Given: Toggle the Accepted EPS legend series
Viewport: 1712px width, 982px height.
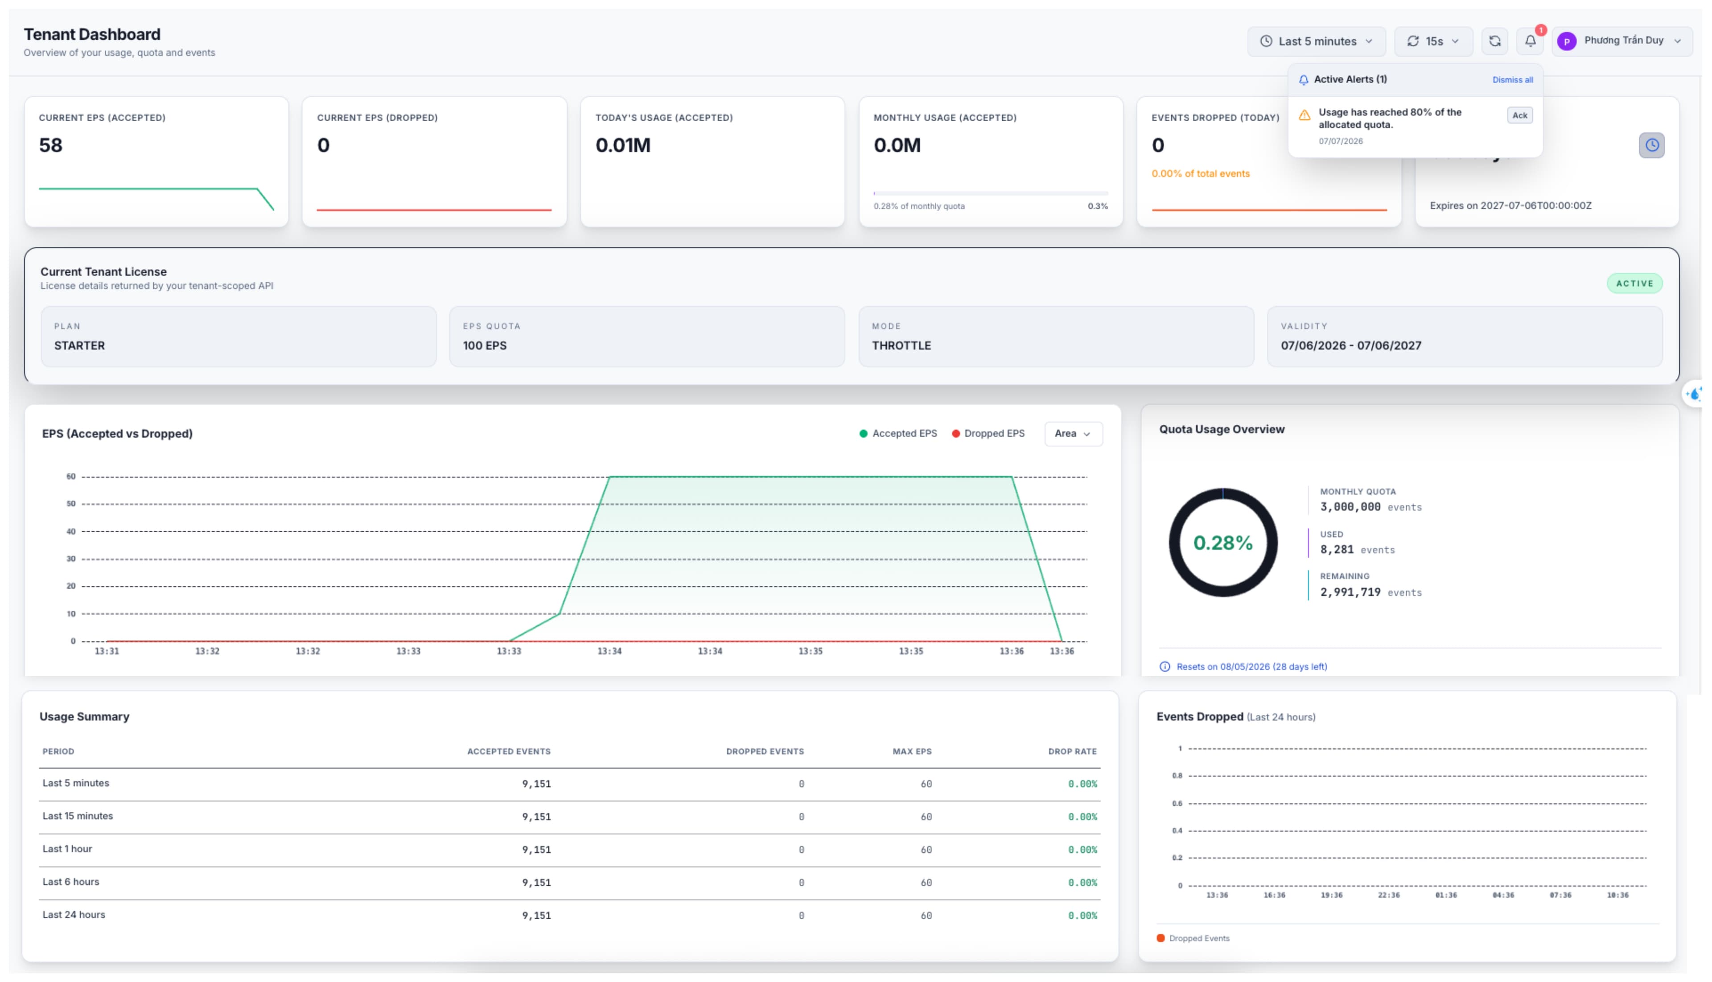Looking at the screenshot, I should pos(898,434).
